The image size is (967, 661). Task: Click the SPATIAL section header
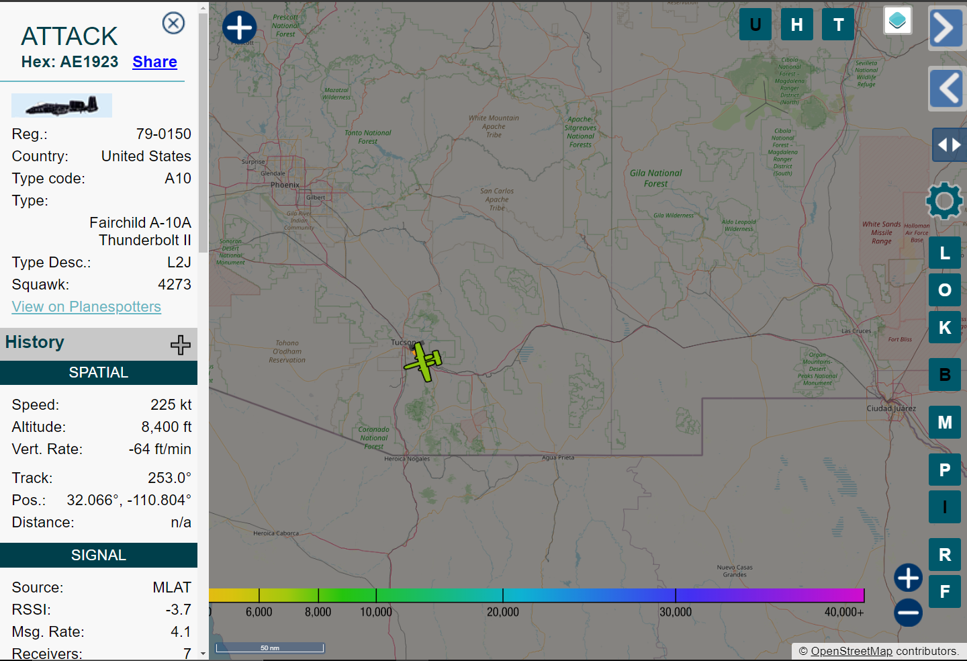point(99,373)
